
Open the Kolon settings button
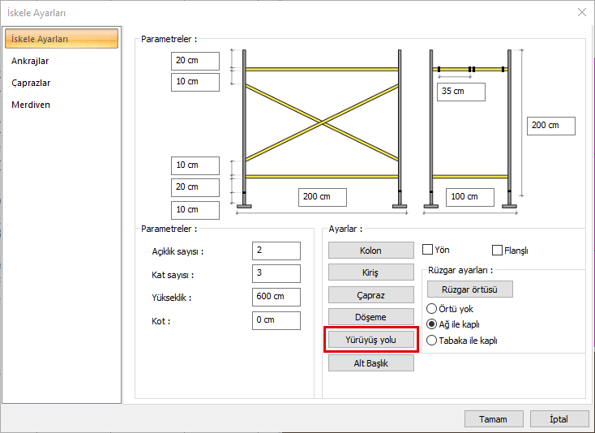[x=370, y=251]
